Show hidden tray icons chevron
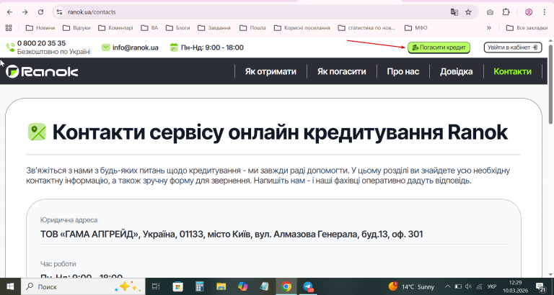This screenshot has height=295, width=554. 448,286
